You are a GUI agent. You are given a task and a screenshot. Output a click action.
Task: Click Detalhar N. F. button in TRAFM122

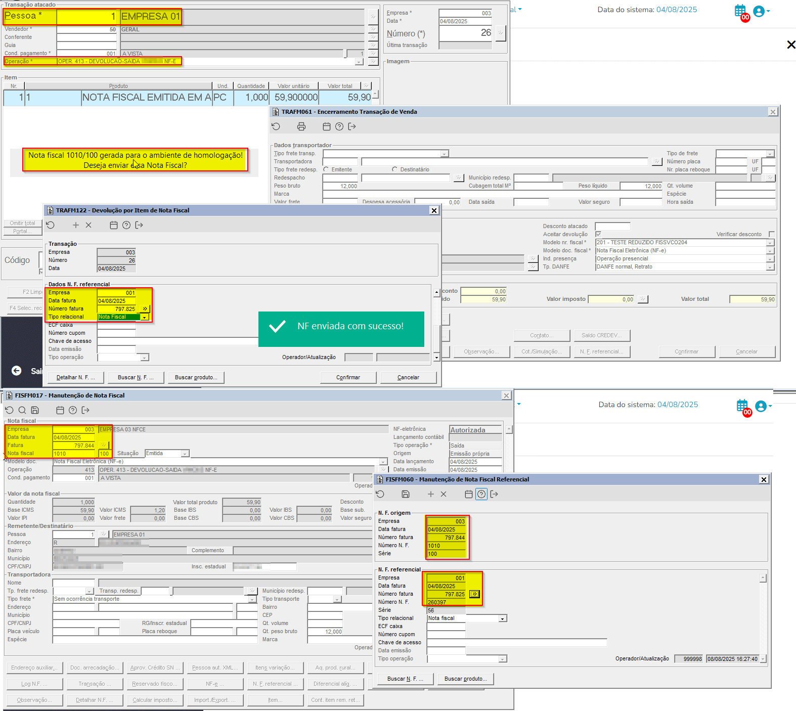click(x=76, y=377)
